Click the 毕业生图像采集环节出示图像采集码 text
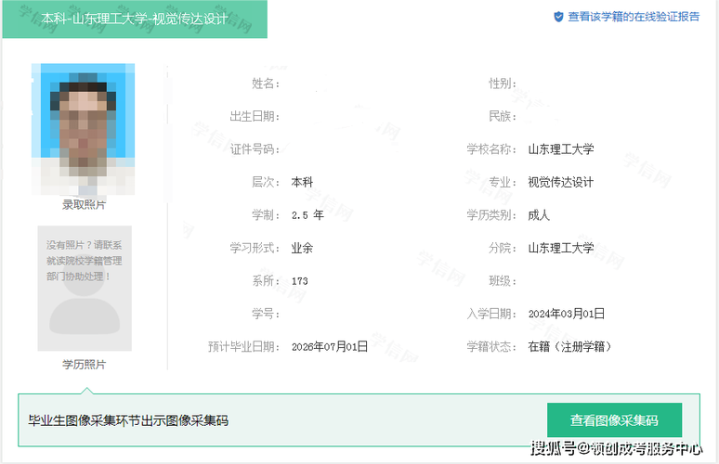The image size is (719, 464). pyautogui.click(x=128, y=420)
